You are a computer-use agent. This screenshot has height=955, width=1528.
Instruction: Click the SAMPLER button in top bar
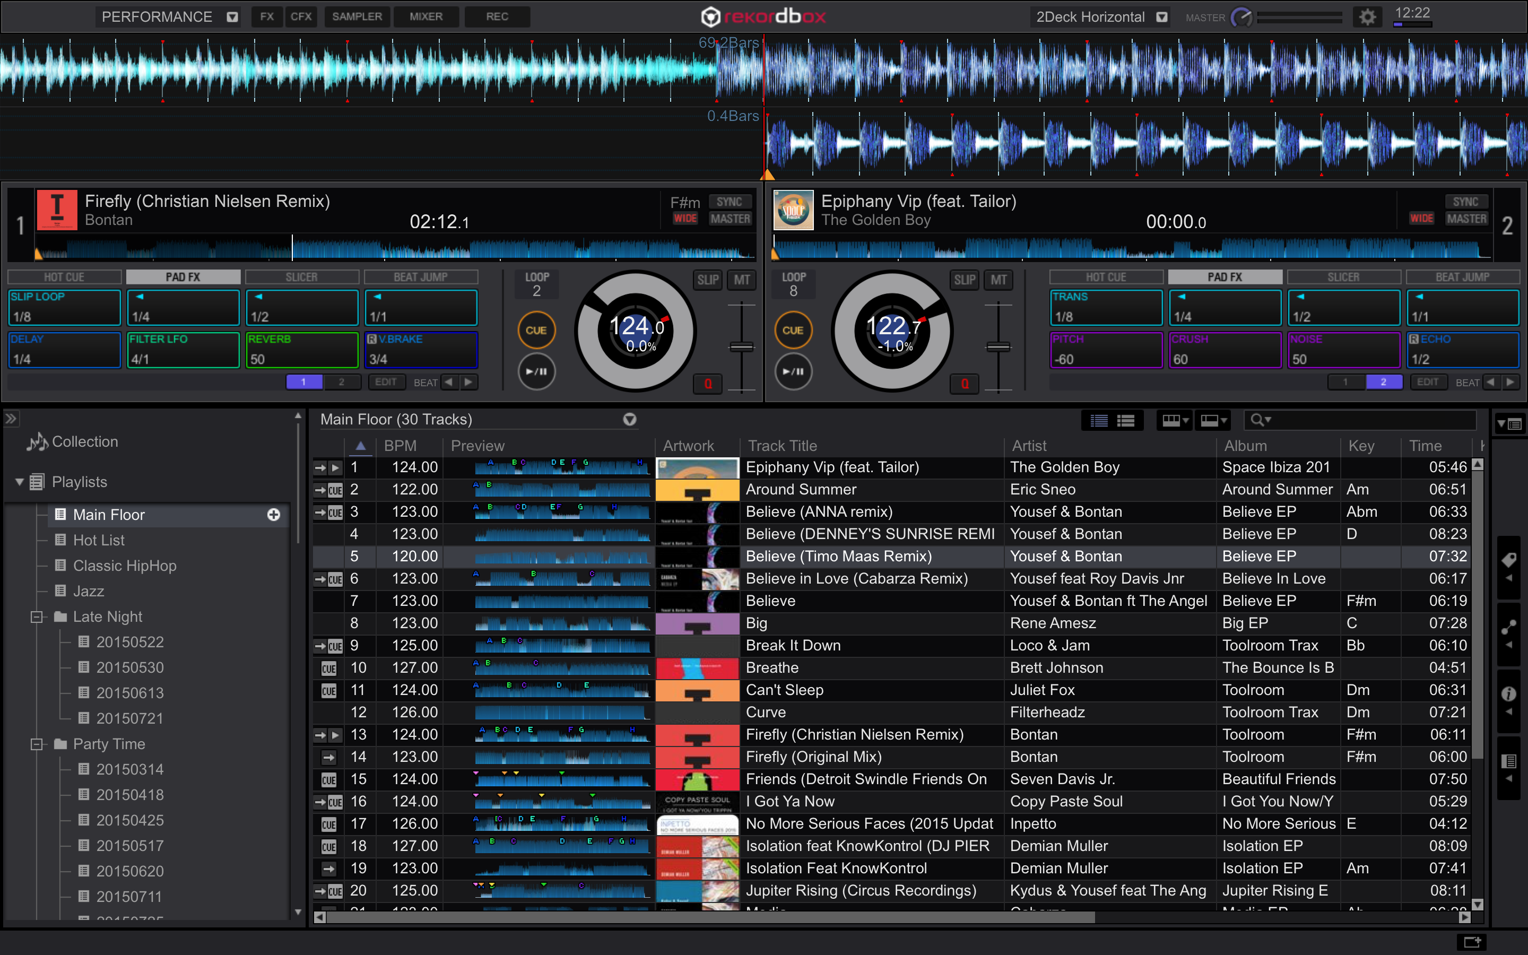point(357,16)
